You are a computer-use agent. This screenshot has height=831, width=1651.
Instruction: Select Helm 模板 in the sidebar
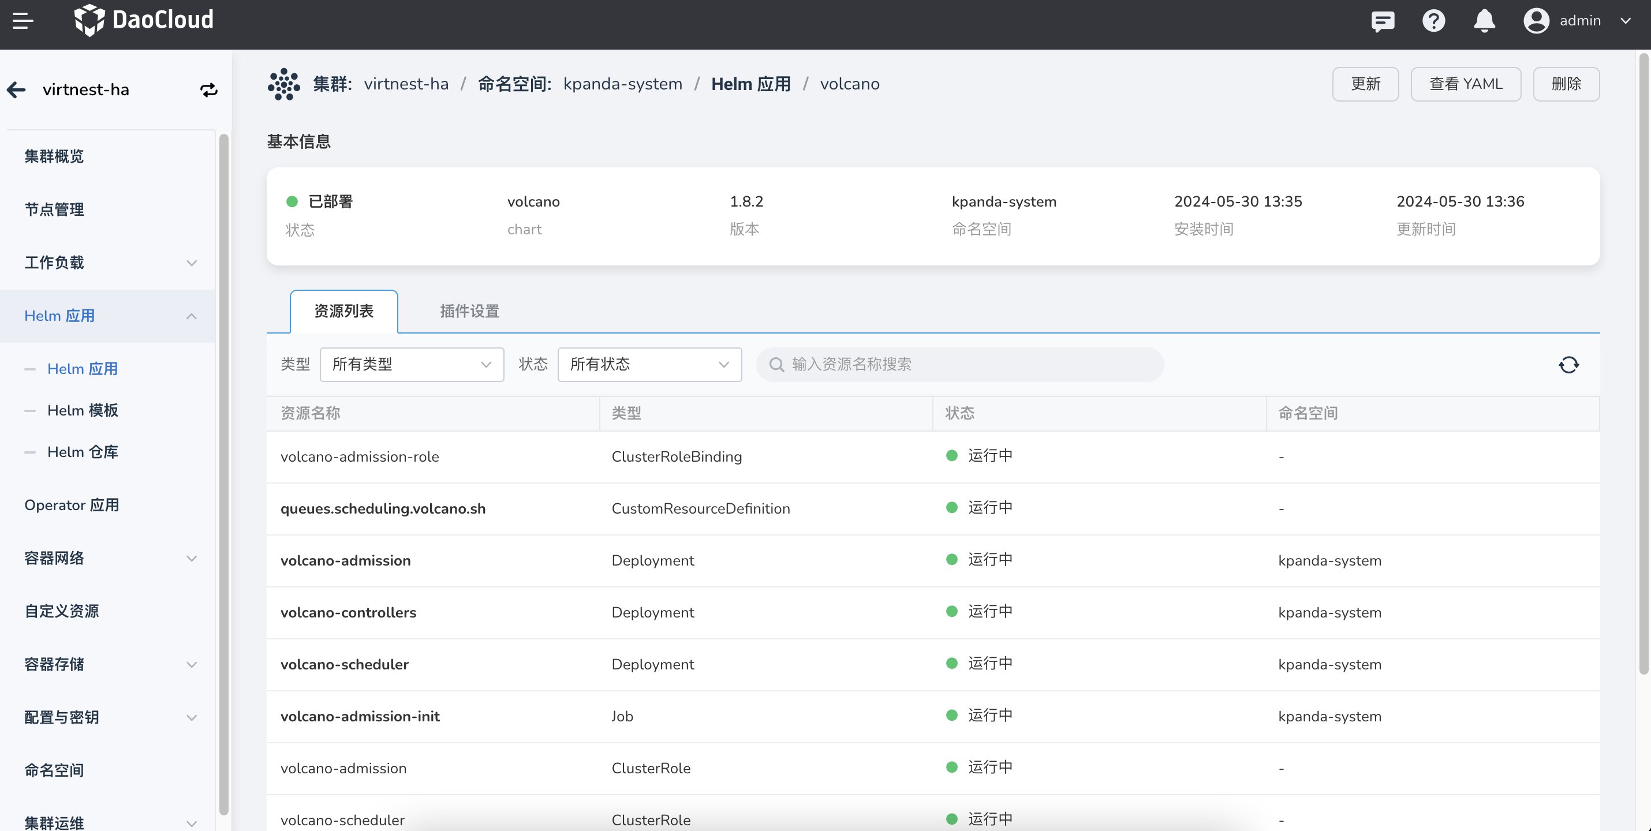(83, 410)
